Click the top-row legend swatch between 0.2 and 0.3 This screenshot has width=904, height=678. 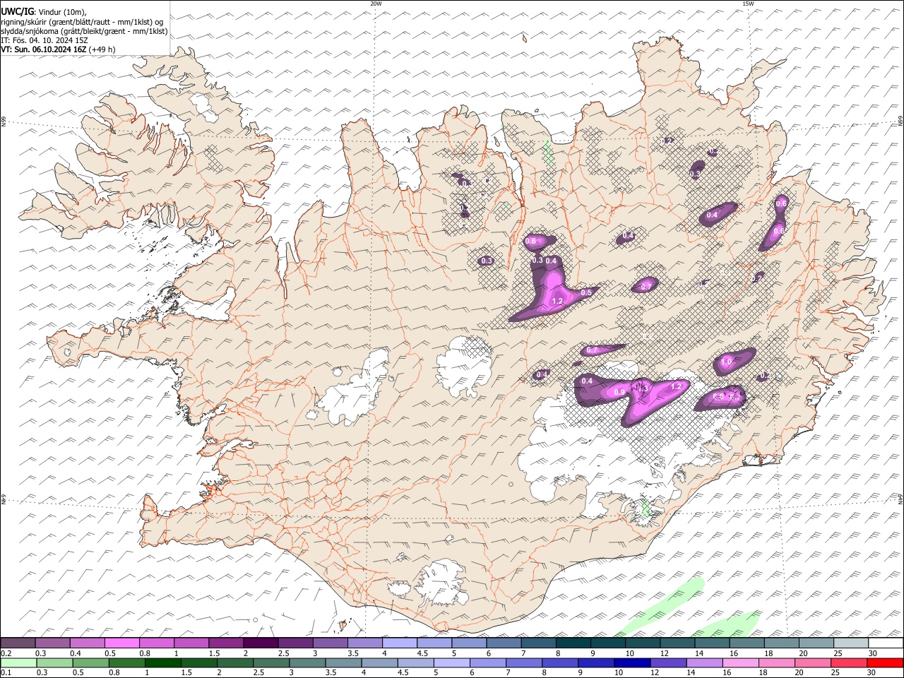click(18, 643)
